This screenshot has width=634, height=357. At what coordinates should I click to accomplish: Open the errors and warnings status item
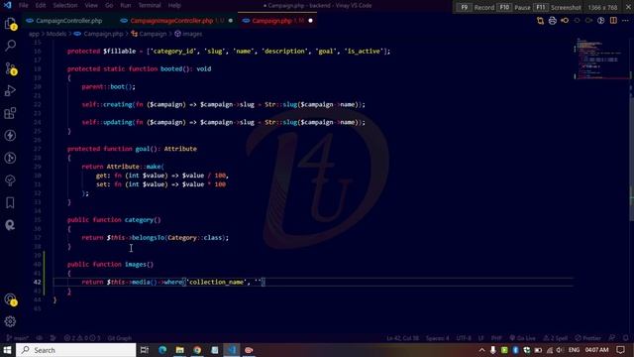pyautogui.click(x=82, y=338)
